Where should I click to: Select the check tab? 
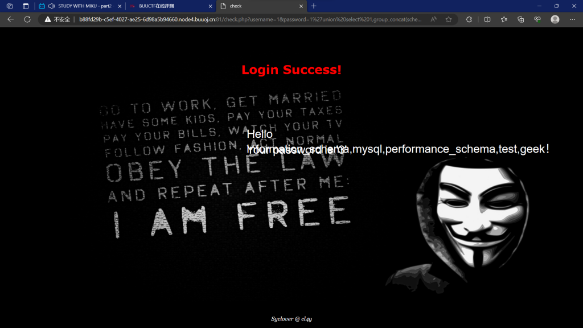coord(261,6)
